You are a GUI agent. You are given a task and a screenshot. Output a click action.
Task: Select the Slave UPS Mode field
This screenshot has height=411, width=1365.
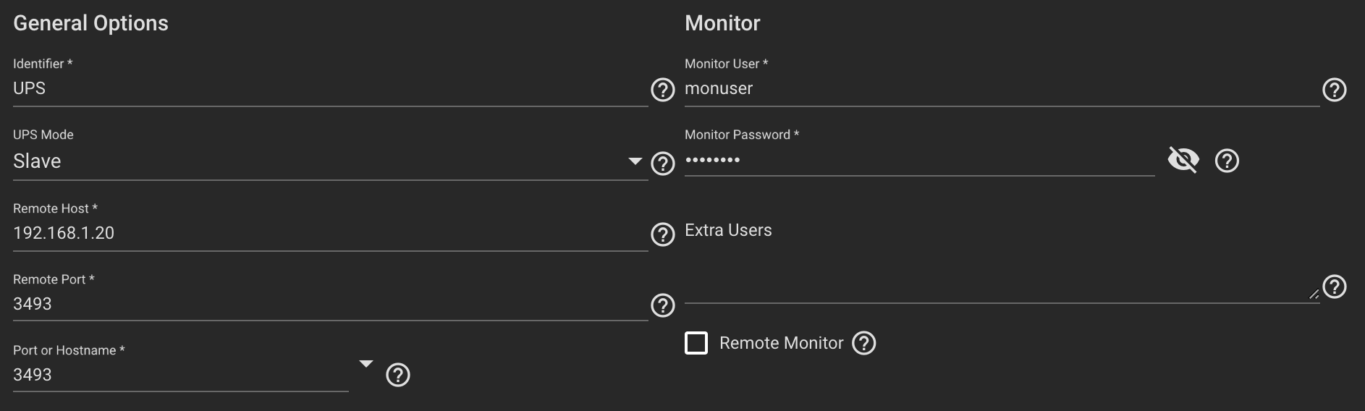tap(330, 161)
